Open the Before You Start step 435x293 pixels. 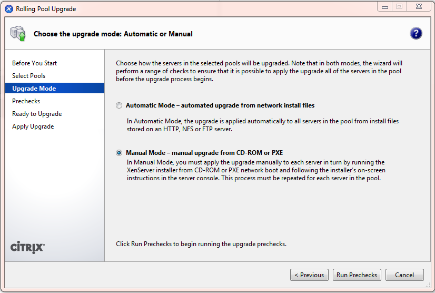pos(35,63)
